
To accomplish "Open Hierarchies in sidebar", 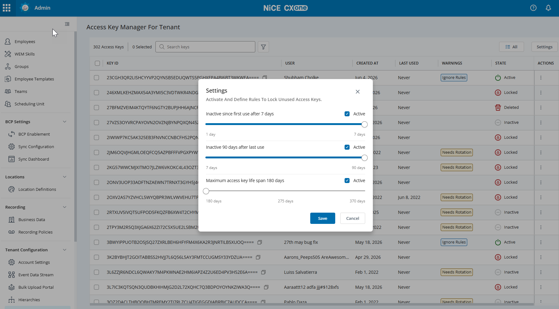I will [x=29, y=300].
